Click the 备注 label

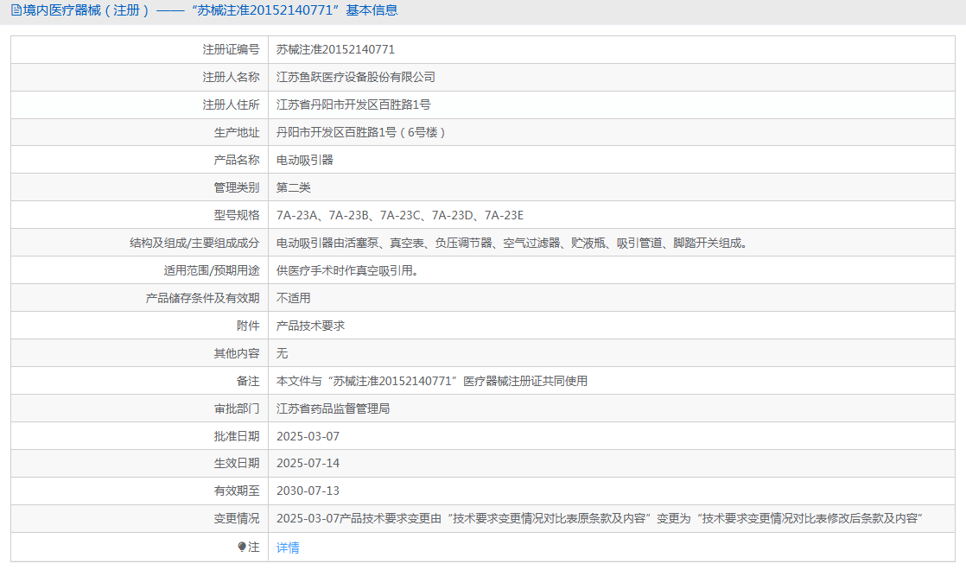tap(248, 381)
